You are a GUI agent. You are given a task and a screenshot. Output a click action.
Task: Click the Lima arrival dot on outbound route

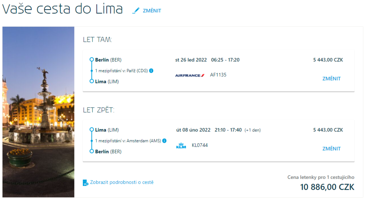(x=92, y=82)
